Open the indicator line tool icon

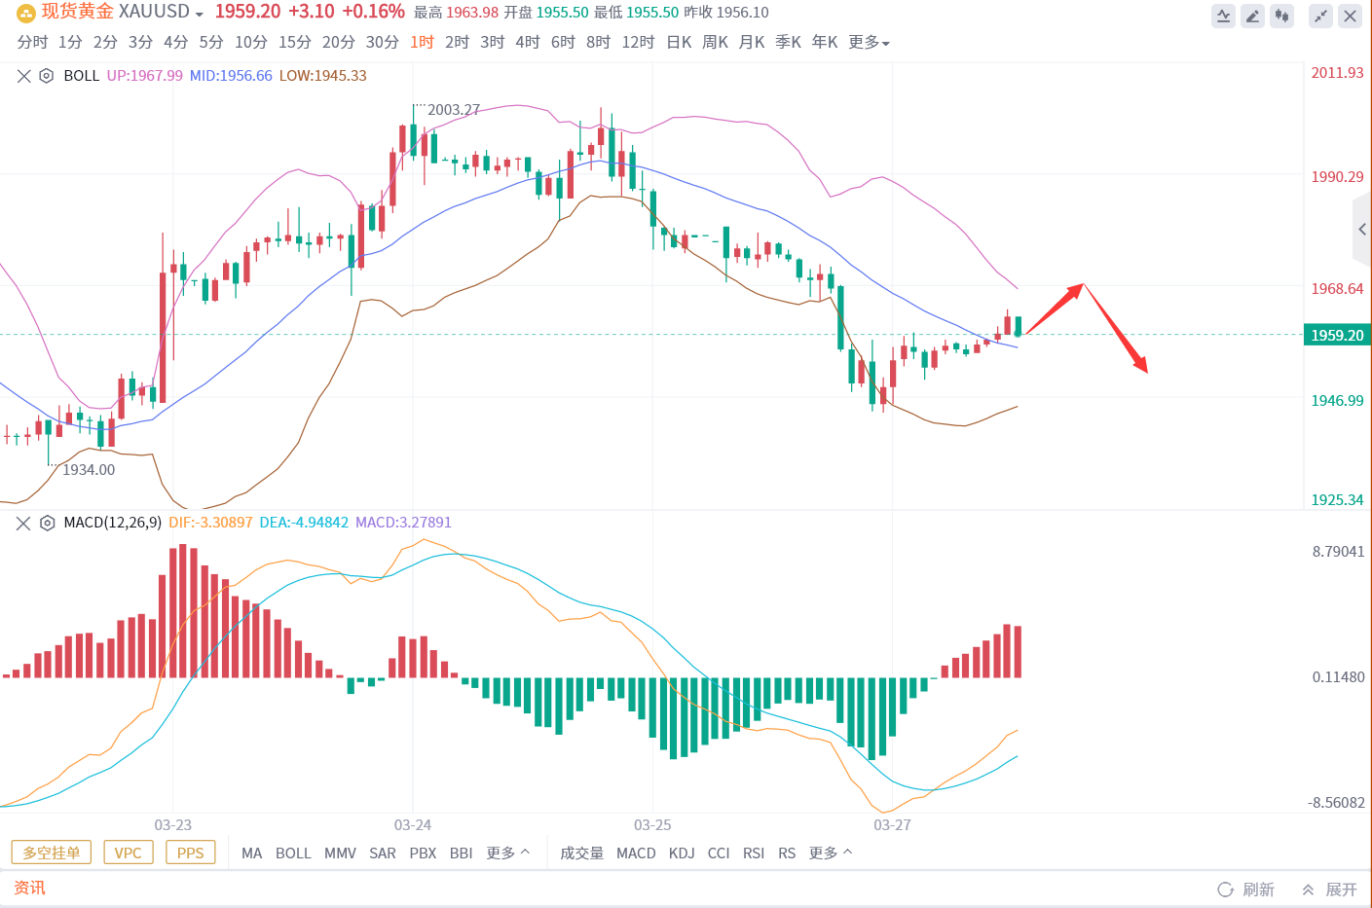1223,16
